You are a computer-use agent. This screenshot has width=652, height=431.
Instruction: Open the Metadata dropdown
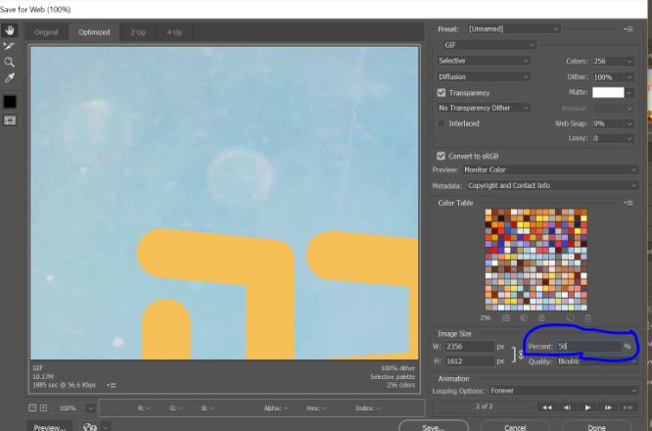pyautogui.click(x=552, y=185)
